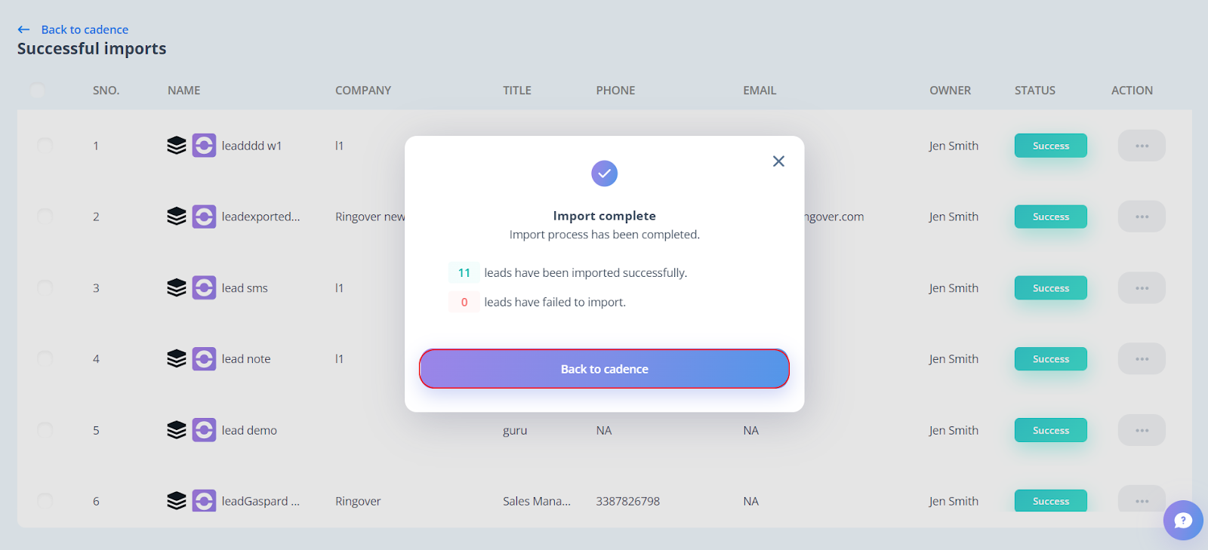1208x550 pixels.
Task: Click the NAME column header
Action: click(183, 91)
